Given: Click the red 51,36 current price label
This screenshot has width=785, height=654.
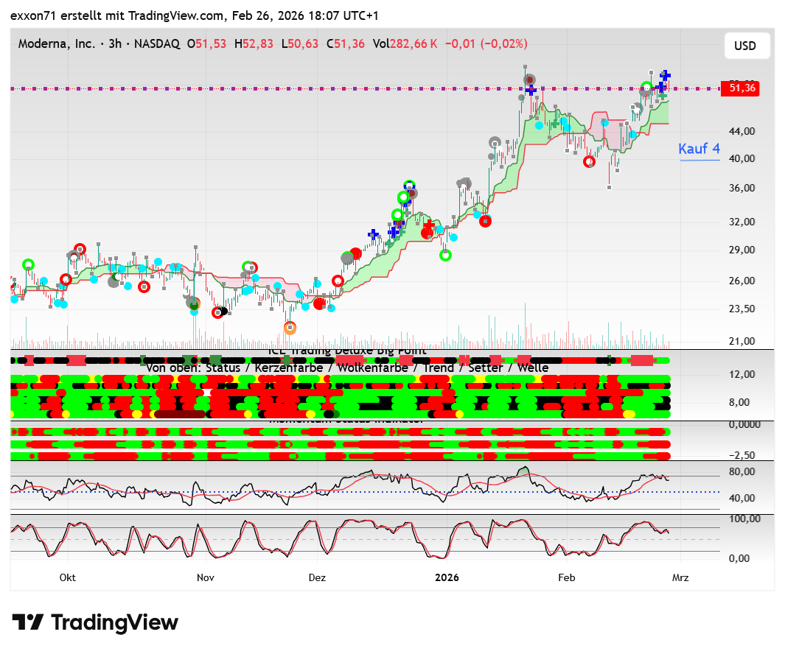Looking at the screenshot, I should click(739, 88).
